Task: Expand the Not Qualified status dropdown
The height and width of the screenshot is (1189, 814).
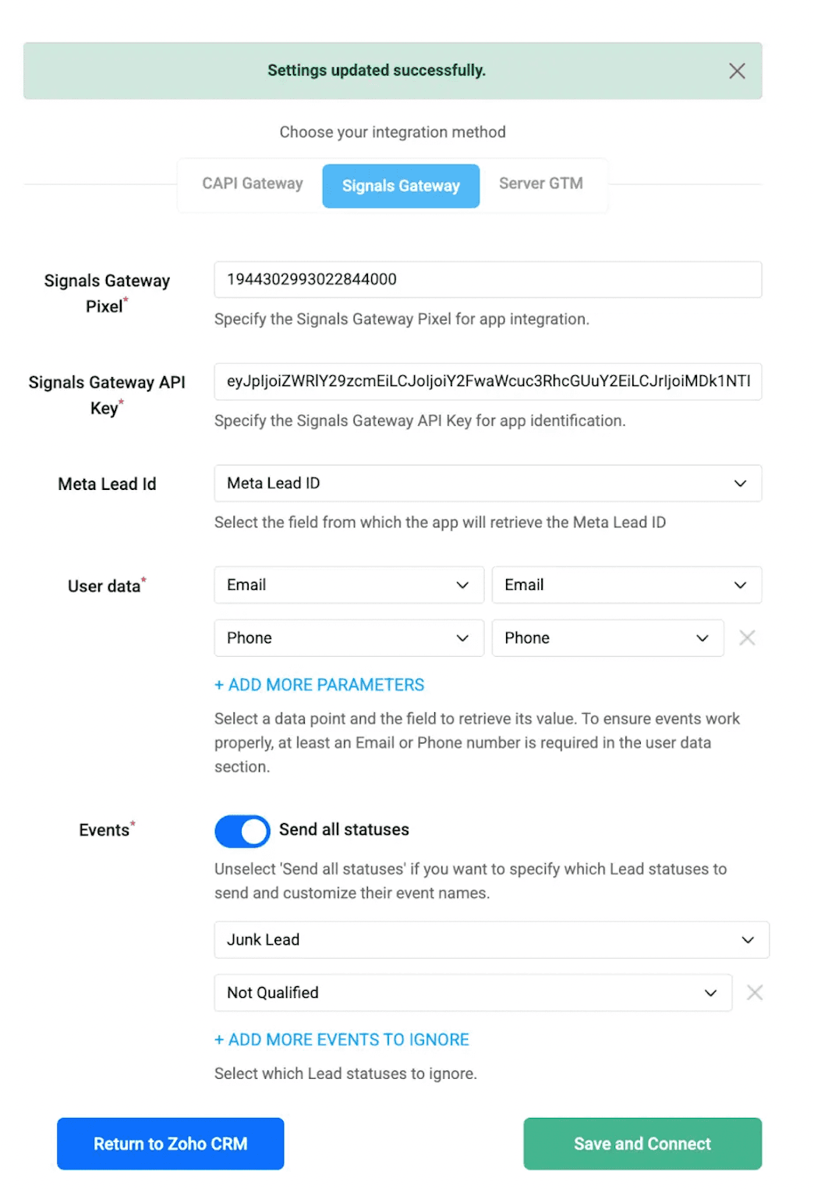Action: tap(472, 992)
